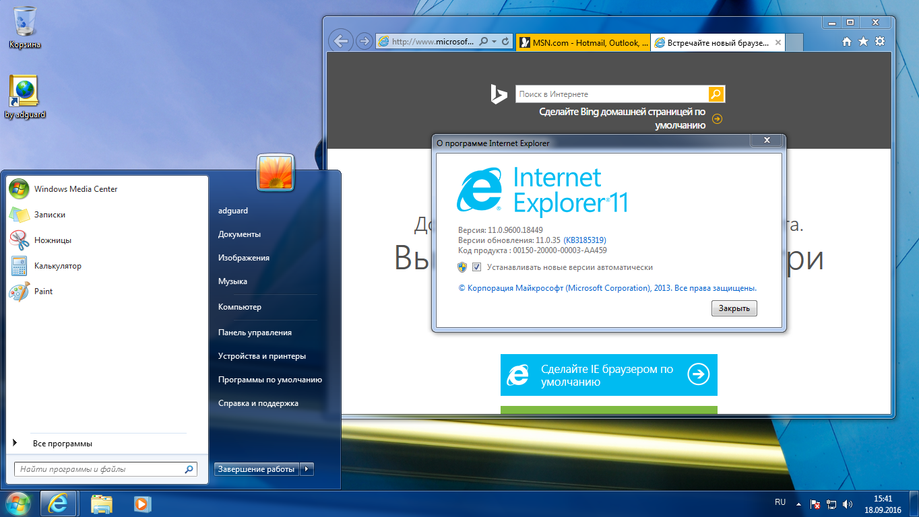Open the Home page icon in IE

[848, 42]
